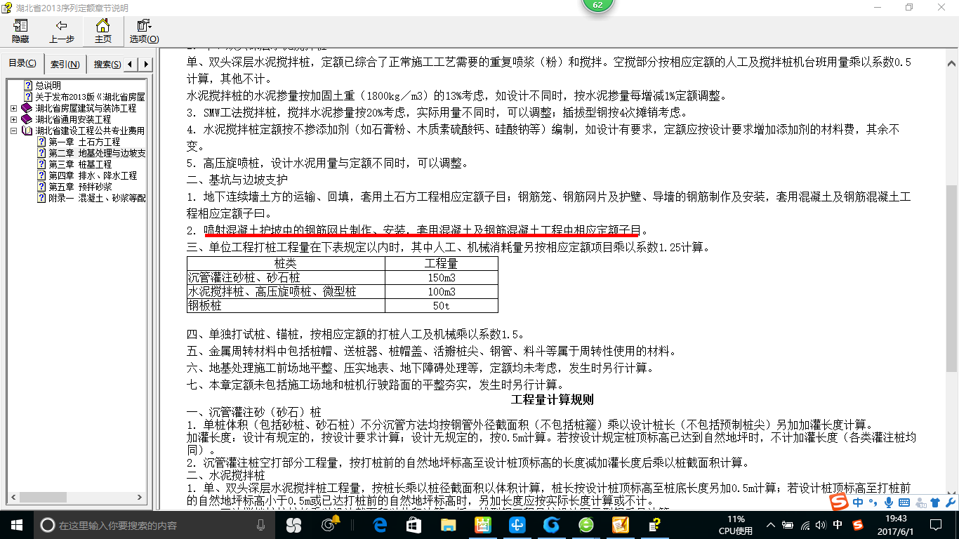Click the Cortana search box

pyautogui.click(x=154, y=525)
